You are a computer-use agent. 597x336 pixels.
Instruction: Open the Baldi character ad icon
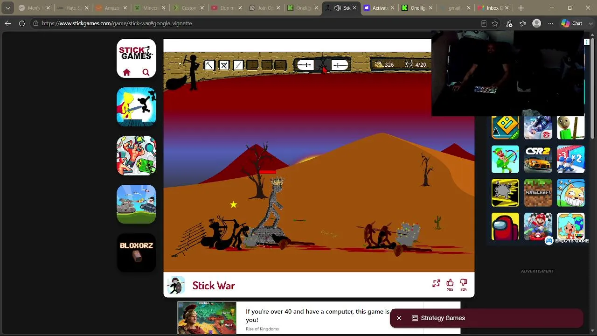tap(571, 127)
